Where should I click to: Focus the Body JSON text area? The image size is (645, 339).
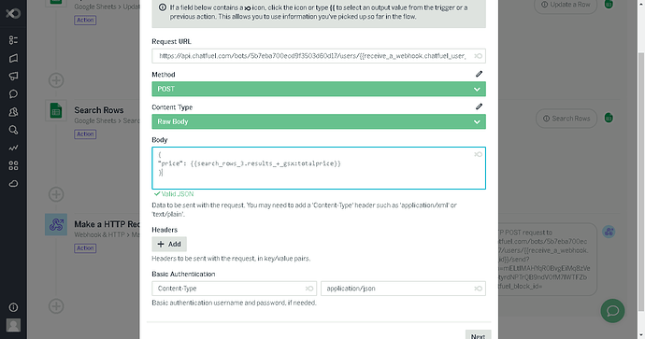tap(319, 168)
